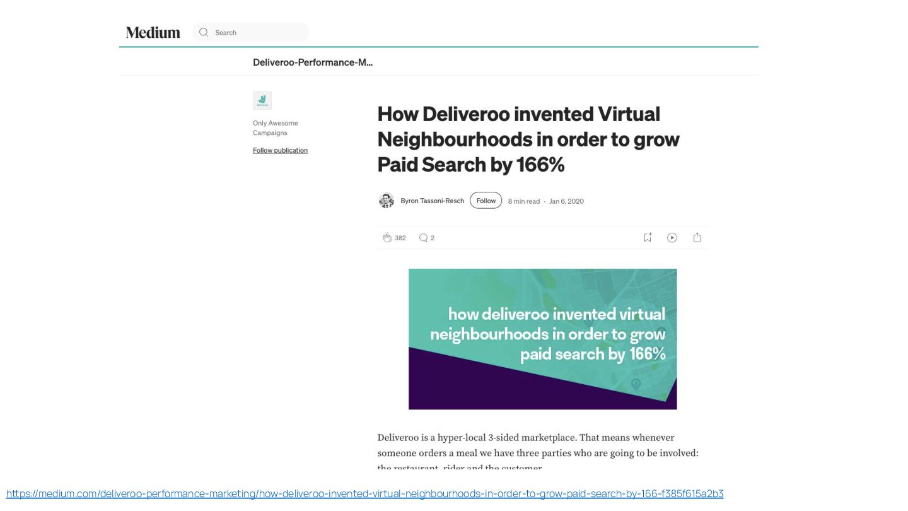The height and width of the screenshot is (511, 908).
Task: Clap for the article icon
Action: [387, 238]
